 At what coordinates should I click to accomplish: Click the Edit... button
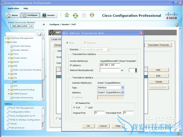click(x=159, y=76)
